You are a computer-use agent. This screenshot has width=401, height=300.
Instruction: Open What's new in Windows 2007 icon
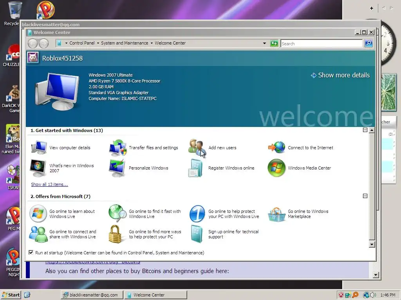pyautogui.click(x=38, y=168)
